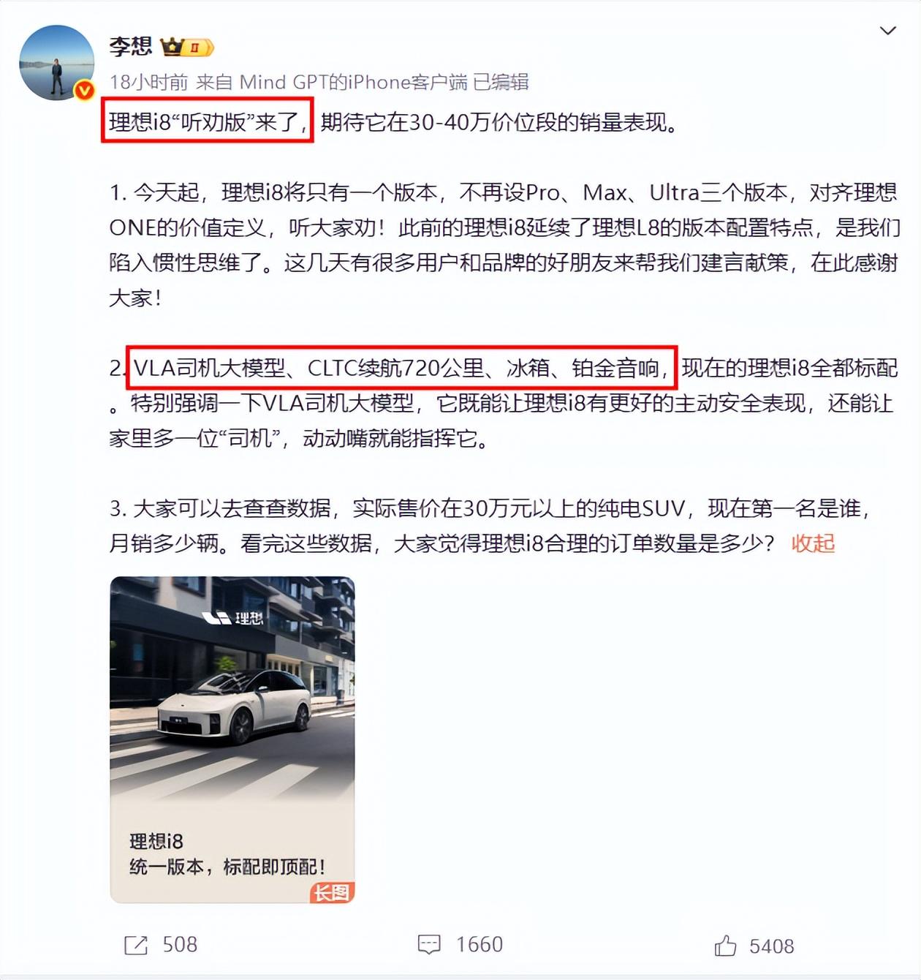Open the 理想i8 car image thumbnail
The width and height of the screenshot is (921, 980).
point(232,739)
